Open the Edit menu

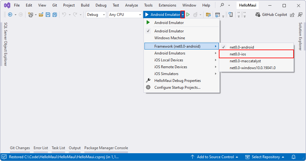pyautogui.click(x=29, y=5)
